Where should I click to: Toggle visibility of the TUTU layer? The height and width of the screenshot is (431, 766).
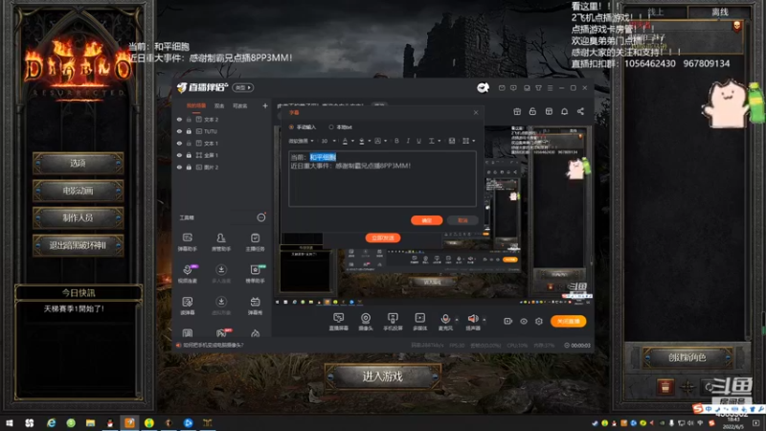point(179,131)
